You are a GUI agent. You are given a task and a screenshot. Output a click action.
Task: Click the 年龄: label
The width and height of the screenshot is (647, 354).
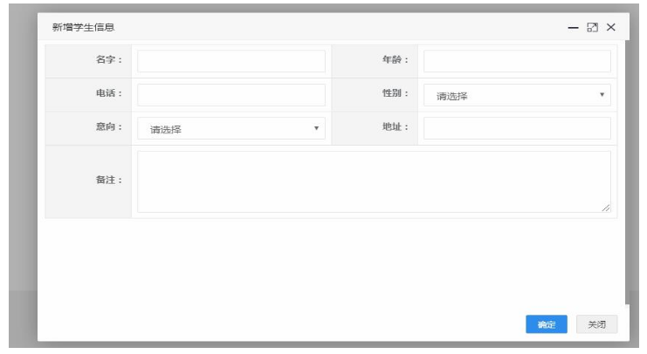pos(396,59)
